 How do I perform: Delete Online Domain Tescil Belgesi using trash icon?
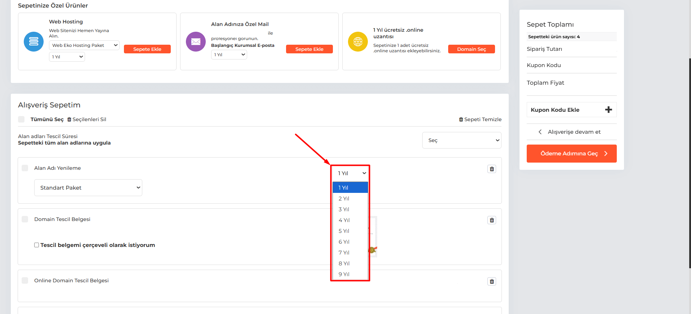[x=491, y=282]
